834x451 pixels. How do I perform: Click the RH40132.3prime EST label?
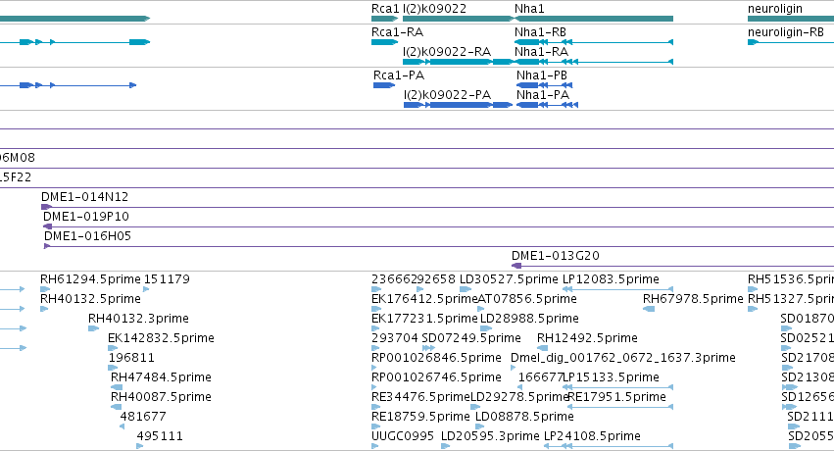[x=138, y=319]
